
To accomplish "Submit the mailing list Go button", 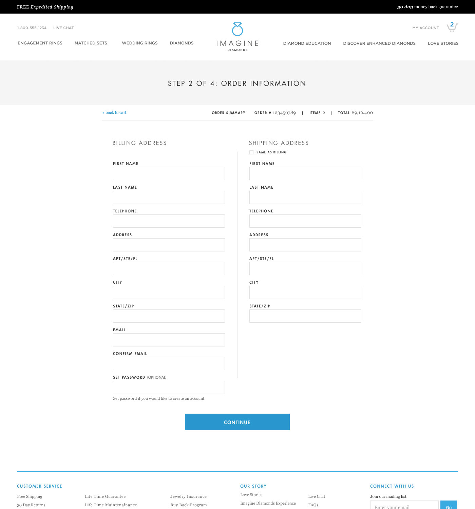I will click(449, 505).
